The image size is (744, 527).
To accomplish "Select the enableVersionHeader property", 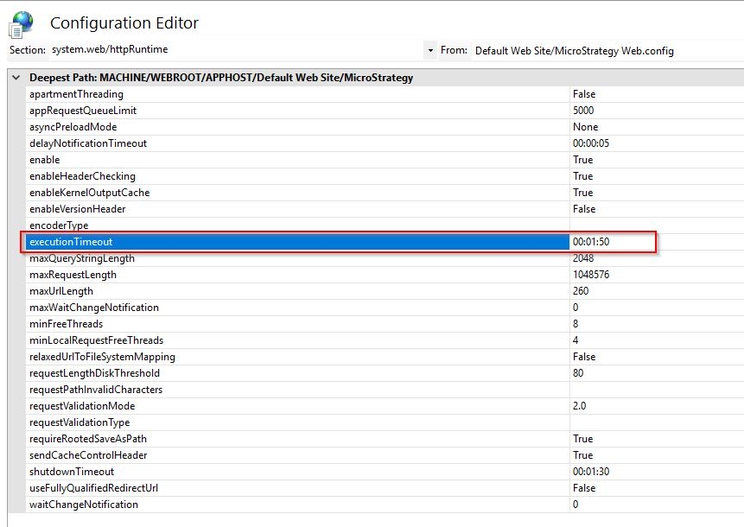I will (77, 209).
